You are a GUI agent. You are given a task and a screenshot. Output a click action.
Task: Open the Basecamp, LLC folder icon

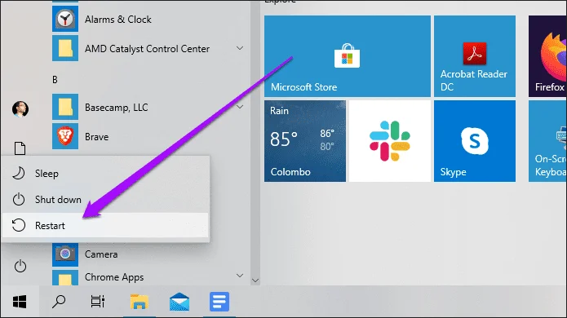point(65,107)
